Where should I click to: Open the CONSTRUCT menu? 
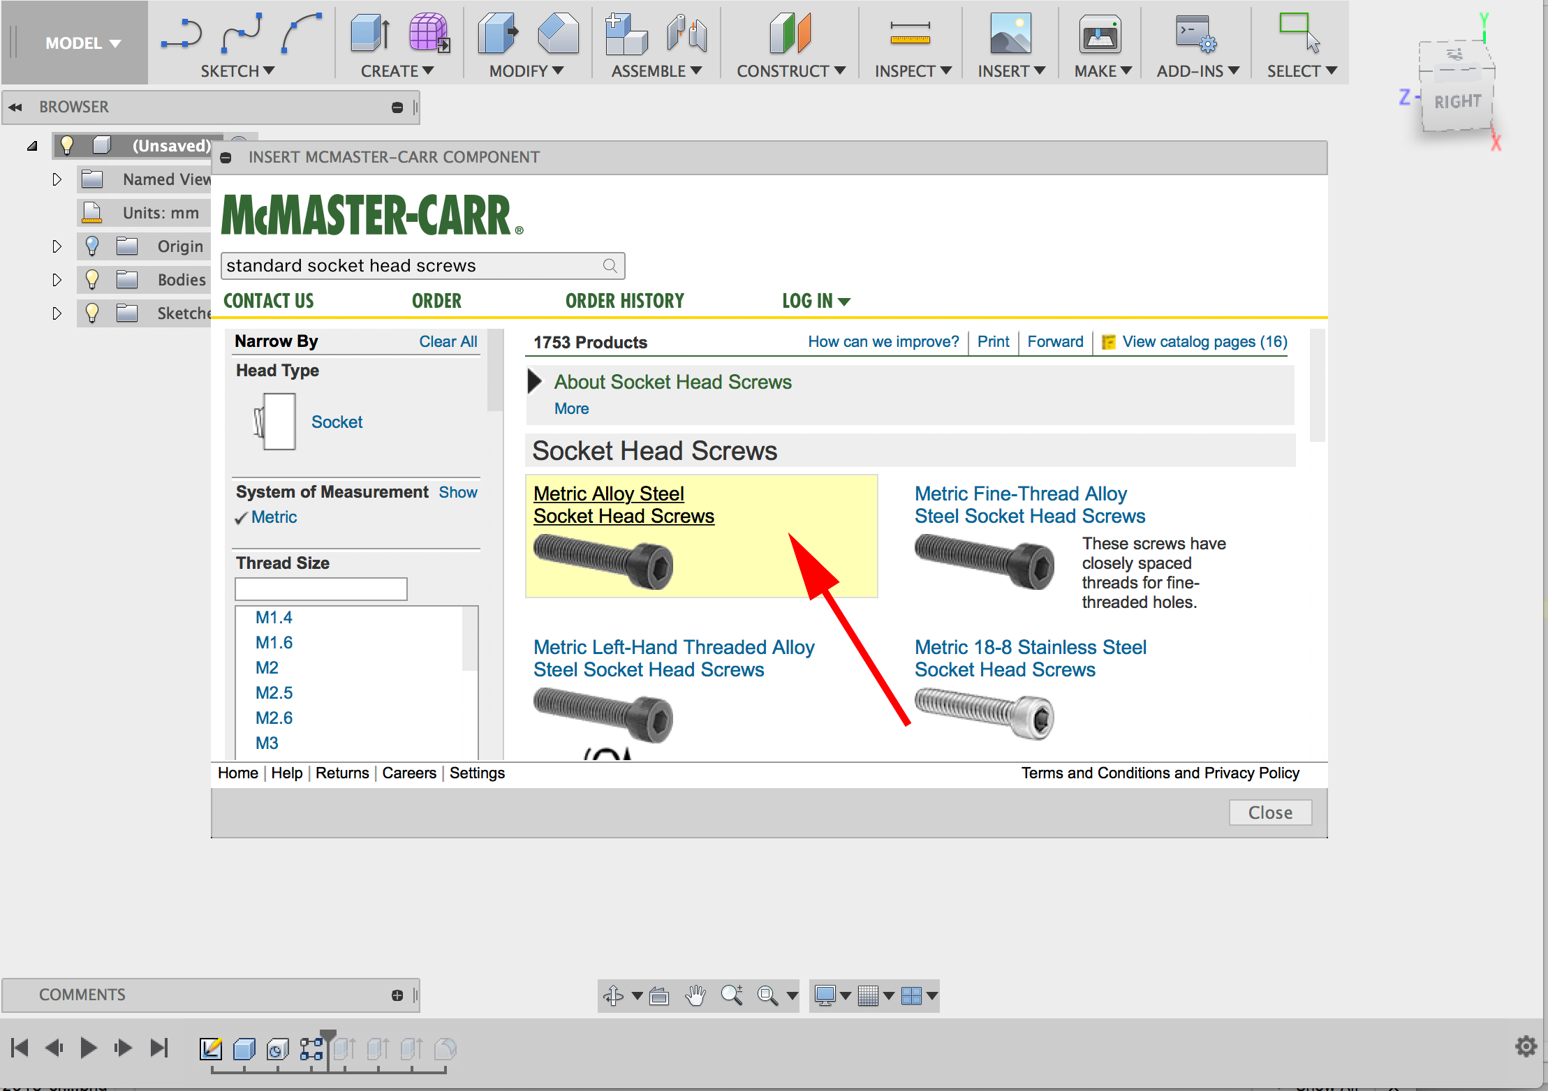(791, 71)
